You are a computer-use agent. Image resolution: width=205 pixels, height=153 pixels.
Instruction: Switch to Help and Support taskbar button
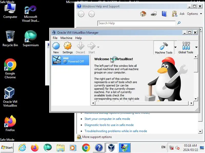pos(99,148)
